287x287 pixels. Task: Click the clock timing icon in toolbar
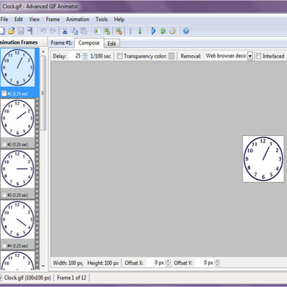(x=172, y=31)
